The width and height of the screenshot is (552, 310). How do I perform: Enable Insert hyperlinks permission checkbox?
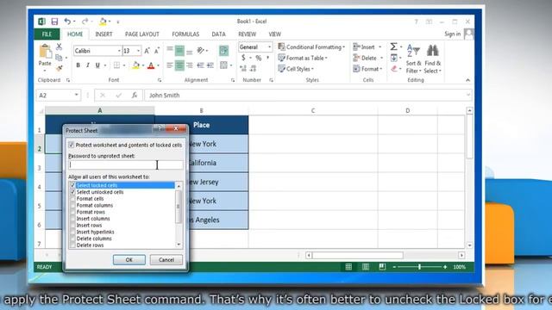(x=72, y=232)
